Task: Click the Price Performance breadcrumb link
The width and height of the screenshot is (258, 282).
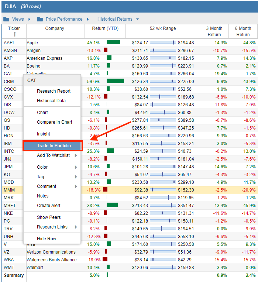Action: (64, 19)
